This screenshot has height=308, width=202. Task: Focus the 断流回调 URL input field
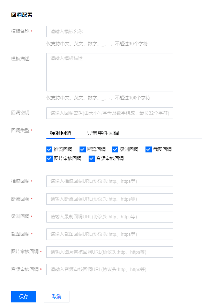[110, 199]
